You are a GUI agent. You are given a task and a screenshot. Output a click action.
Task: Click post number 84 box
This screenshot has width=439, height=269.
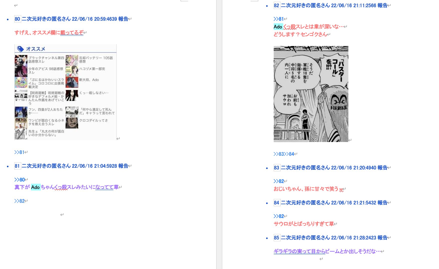coord(277,203)
